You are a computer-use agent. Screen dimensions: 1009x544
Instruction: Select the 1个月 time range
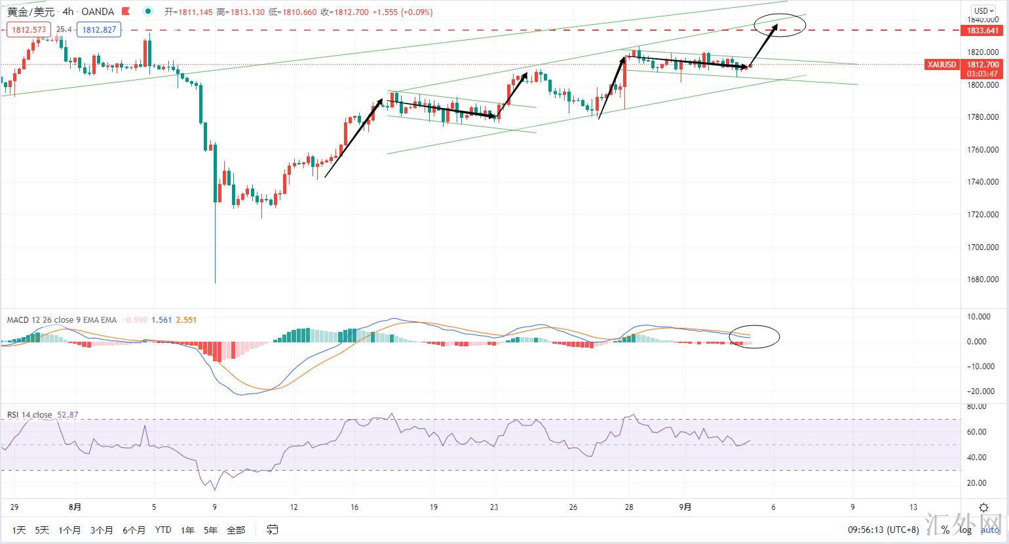pyautogui.click(x=69, y=530)
